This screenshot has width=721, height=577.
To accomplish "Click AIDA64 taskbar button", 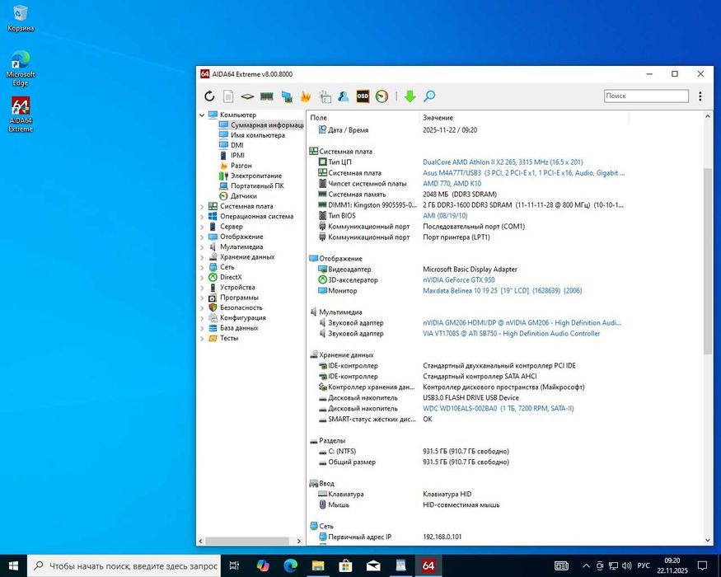I will [428, 565].
